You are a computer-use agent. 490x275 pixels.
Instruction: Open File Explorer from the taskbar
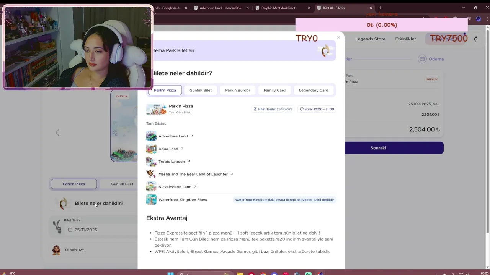click(x=240, y=273)
